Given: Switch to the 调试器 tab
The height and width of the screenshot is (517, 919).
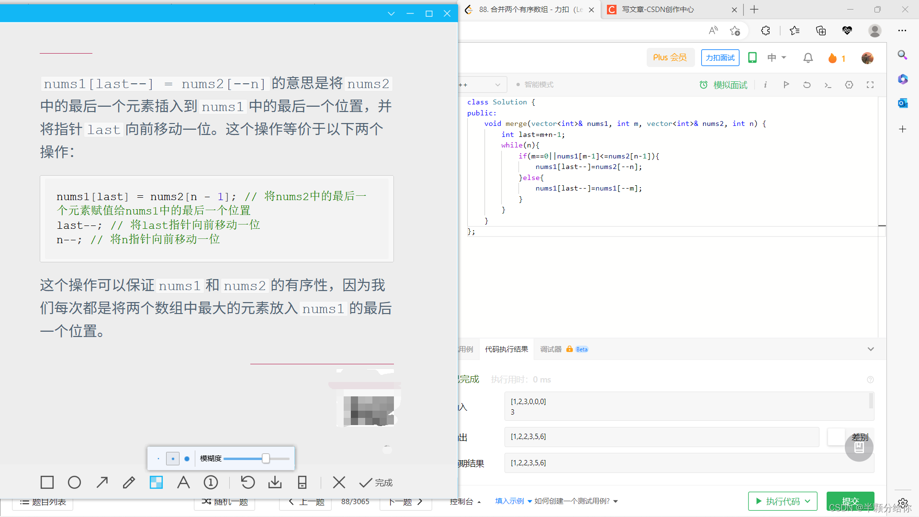Looking at the screenshot, I should pyautogui.click(x=550, y=349).
